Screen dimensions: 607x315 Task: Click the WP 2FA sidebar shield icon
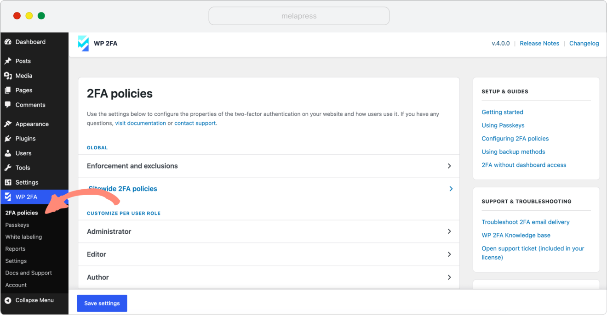(8, 197)
